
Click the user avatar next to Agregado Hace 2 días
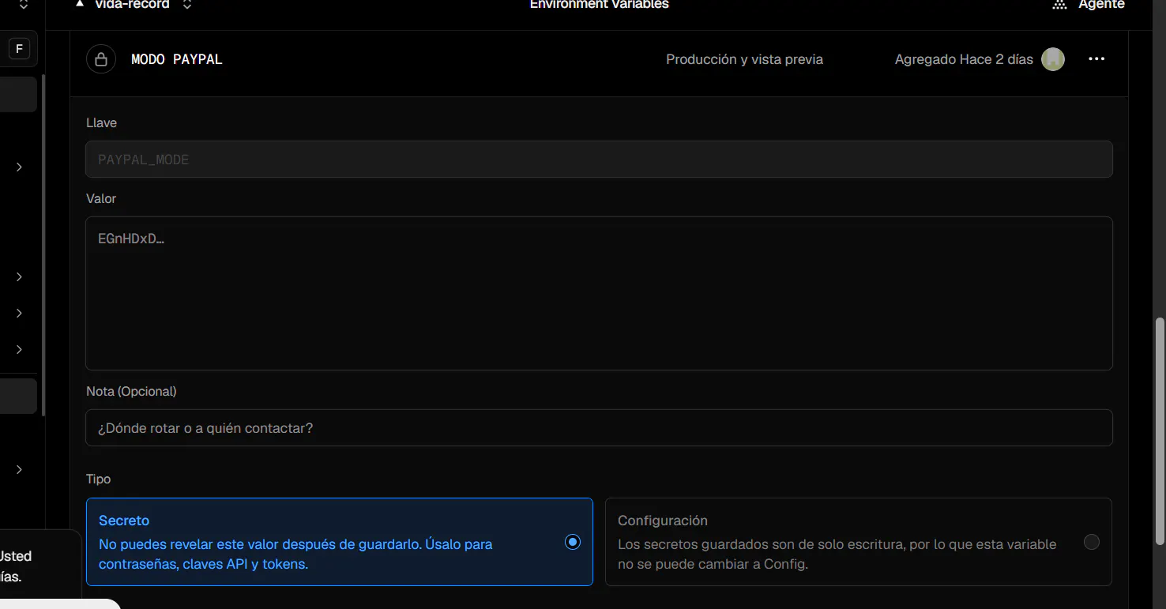click(x=1052, y=59)
